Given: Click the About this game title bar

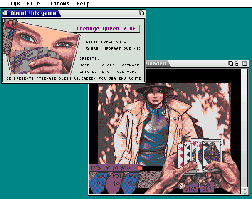Looking at the screenshot, I should point(74,13).
